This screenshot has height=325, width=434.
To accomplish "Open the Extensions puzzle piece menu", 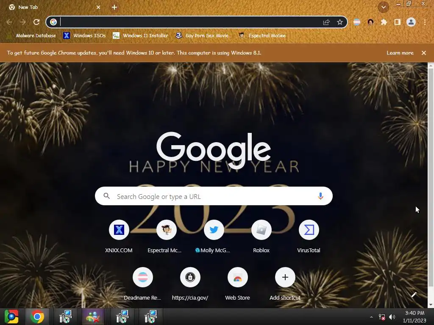I will [384, 22].
